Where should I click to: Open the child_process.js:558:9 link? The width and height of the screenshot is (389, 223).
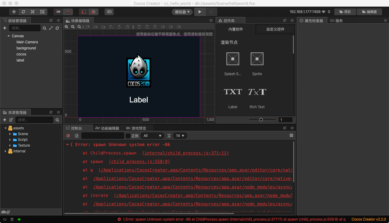click(139, 162)
